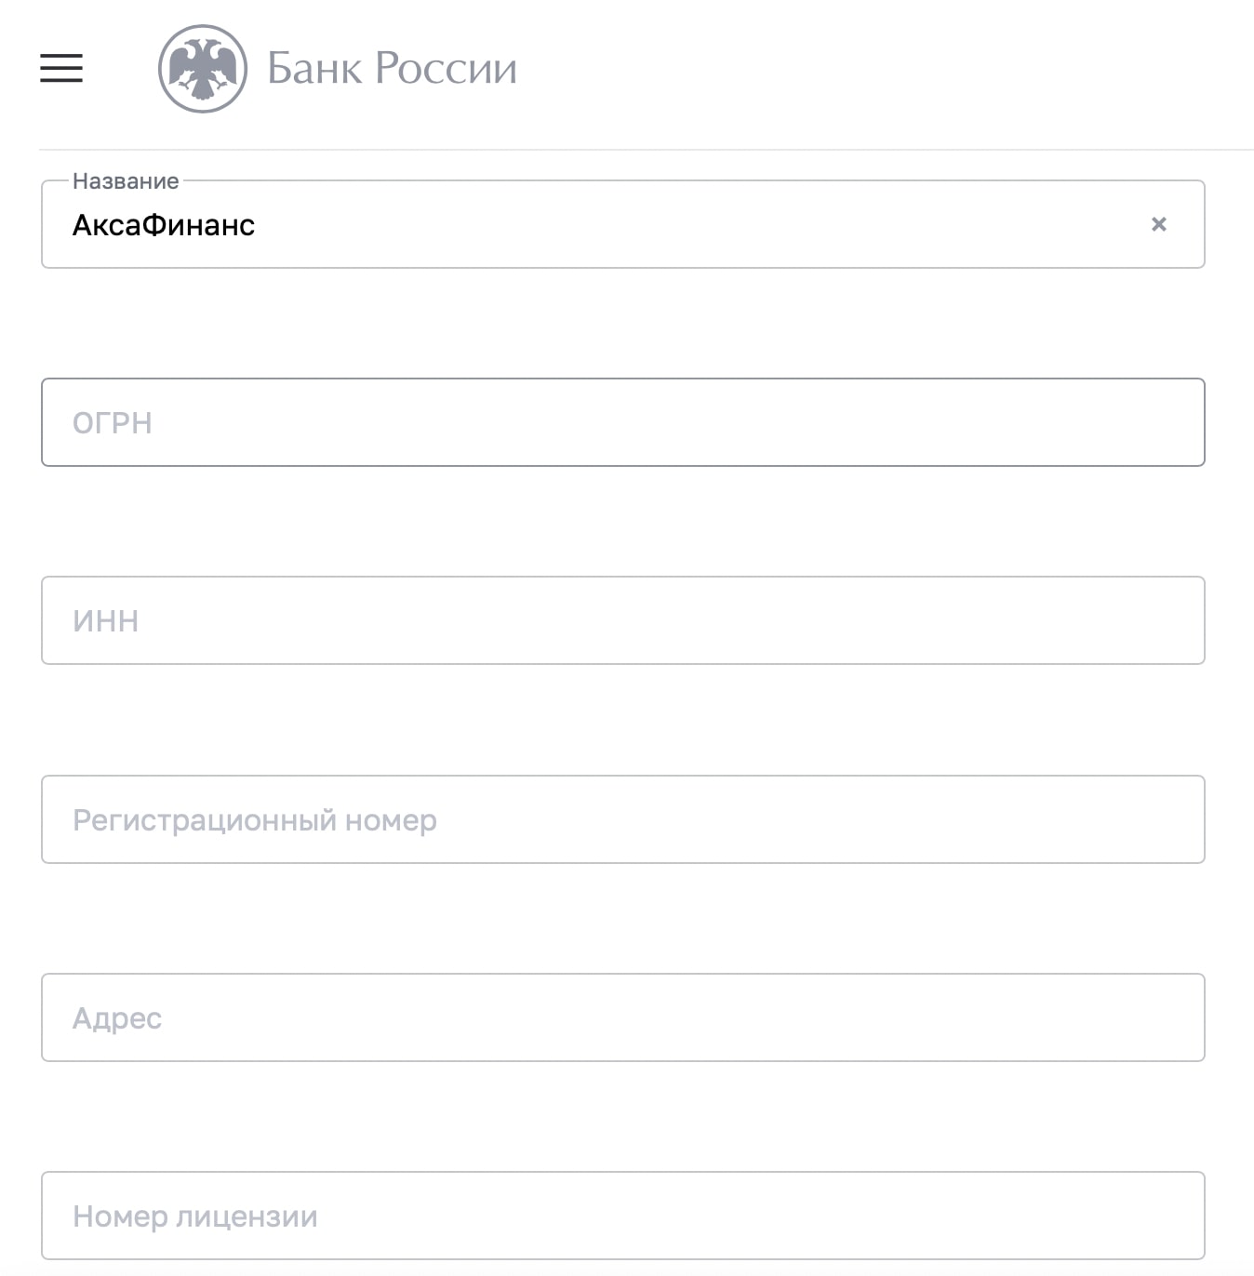Activate the Регистрационный номер field

coord(623,819)
